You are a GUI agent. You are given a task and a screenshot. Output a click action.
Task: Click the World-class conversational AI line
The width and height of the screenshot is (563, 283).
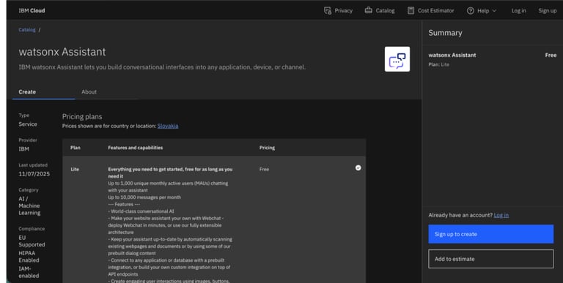pos(141,211)
